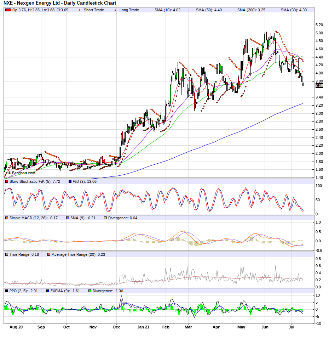Click the 5.00 price axis label
329x338 pixels.
pos(319,33)
